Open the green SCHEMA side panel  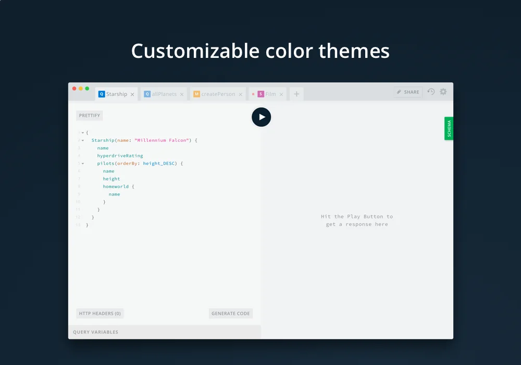tap(449, 128)
